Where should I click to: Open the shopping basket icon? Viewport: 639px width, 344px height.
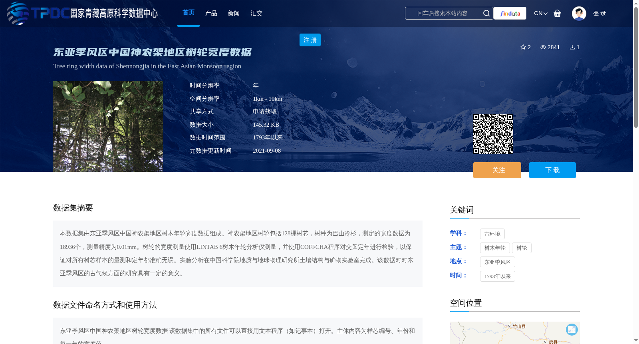[557, 13]
